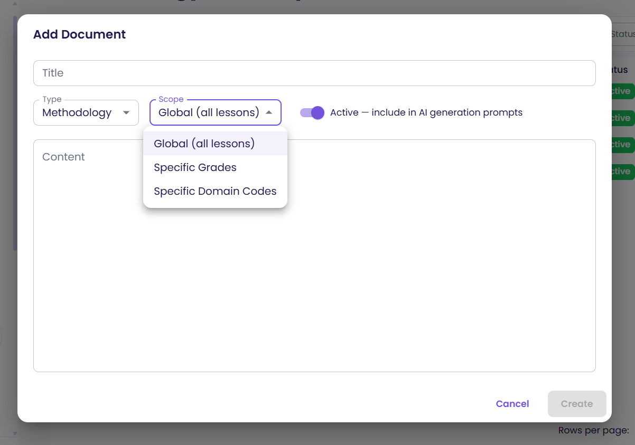This screenshot has width=635, height=445.
Task: Cancel the Add Document dialog
Action: click(512, 404)
